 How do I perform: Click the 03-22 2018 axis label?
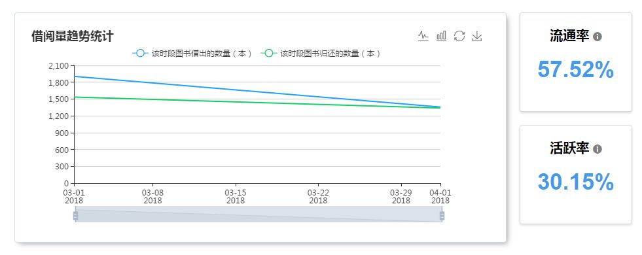click(x=318, y=196)
